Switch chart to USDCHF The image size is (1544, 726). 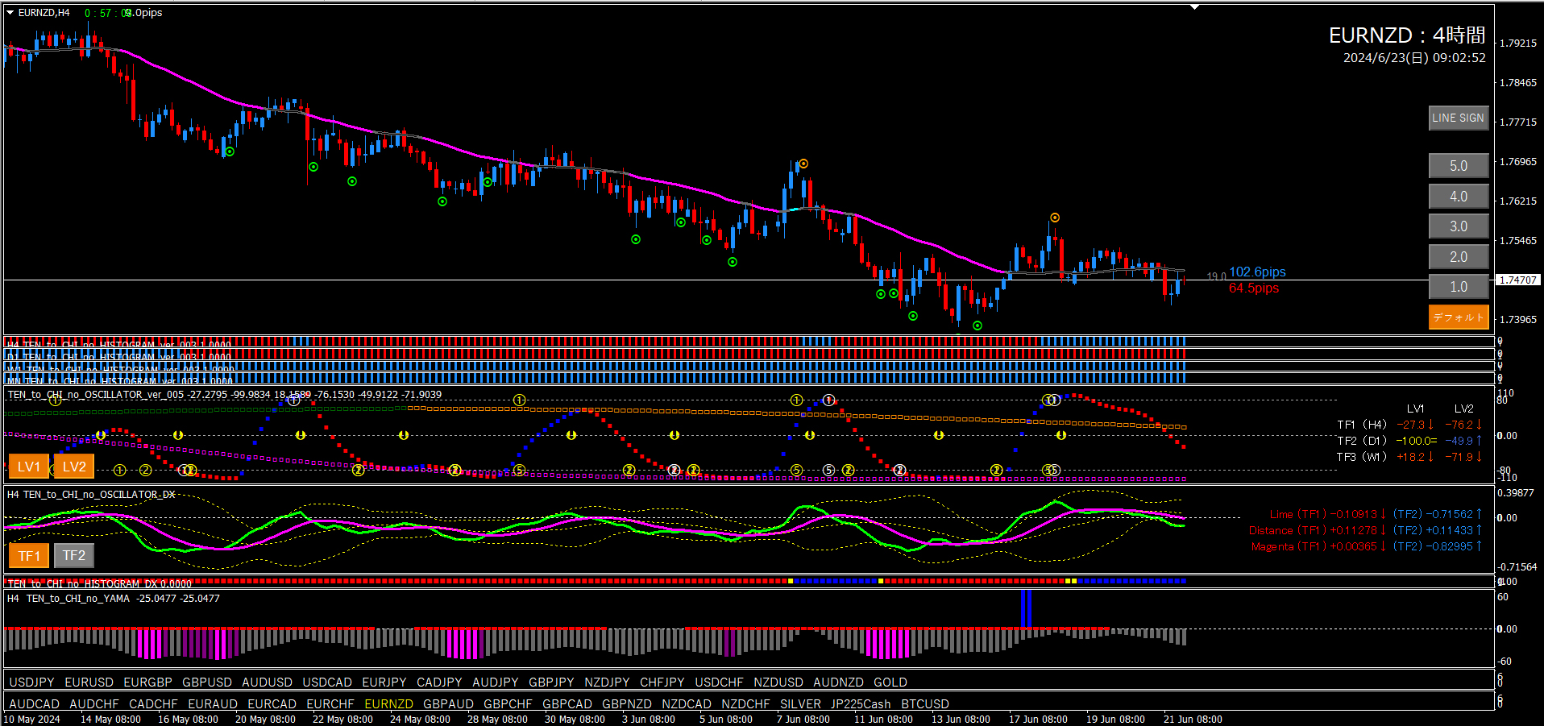tap(720, 682)
